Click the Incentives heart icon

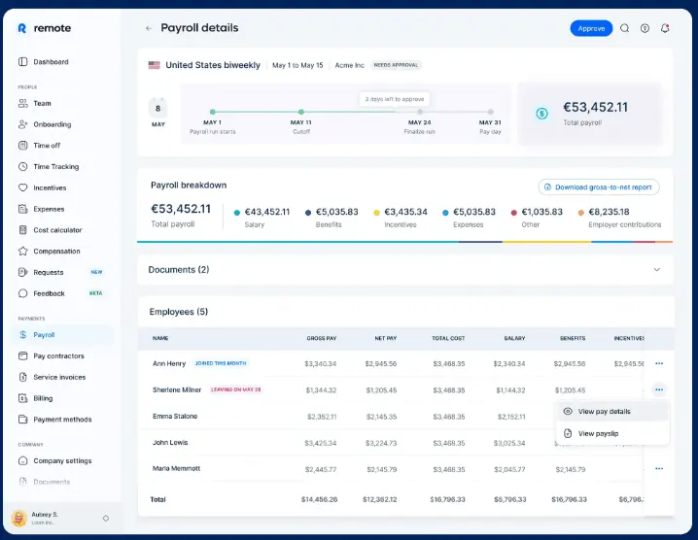tap(22, 187)
